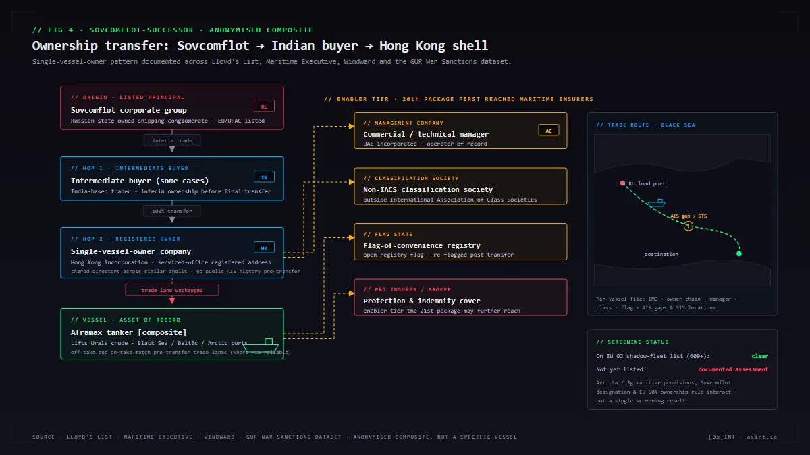The width and height of the screenshot is (810, 455).
Task: Click 'On EU OJ shadow-fleet list (600+):' row label
Action: coord(653,356)
